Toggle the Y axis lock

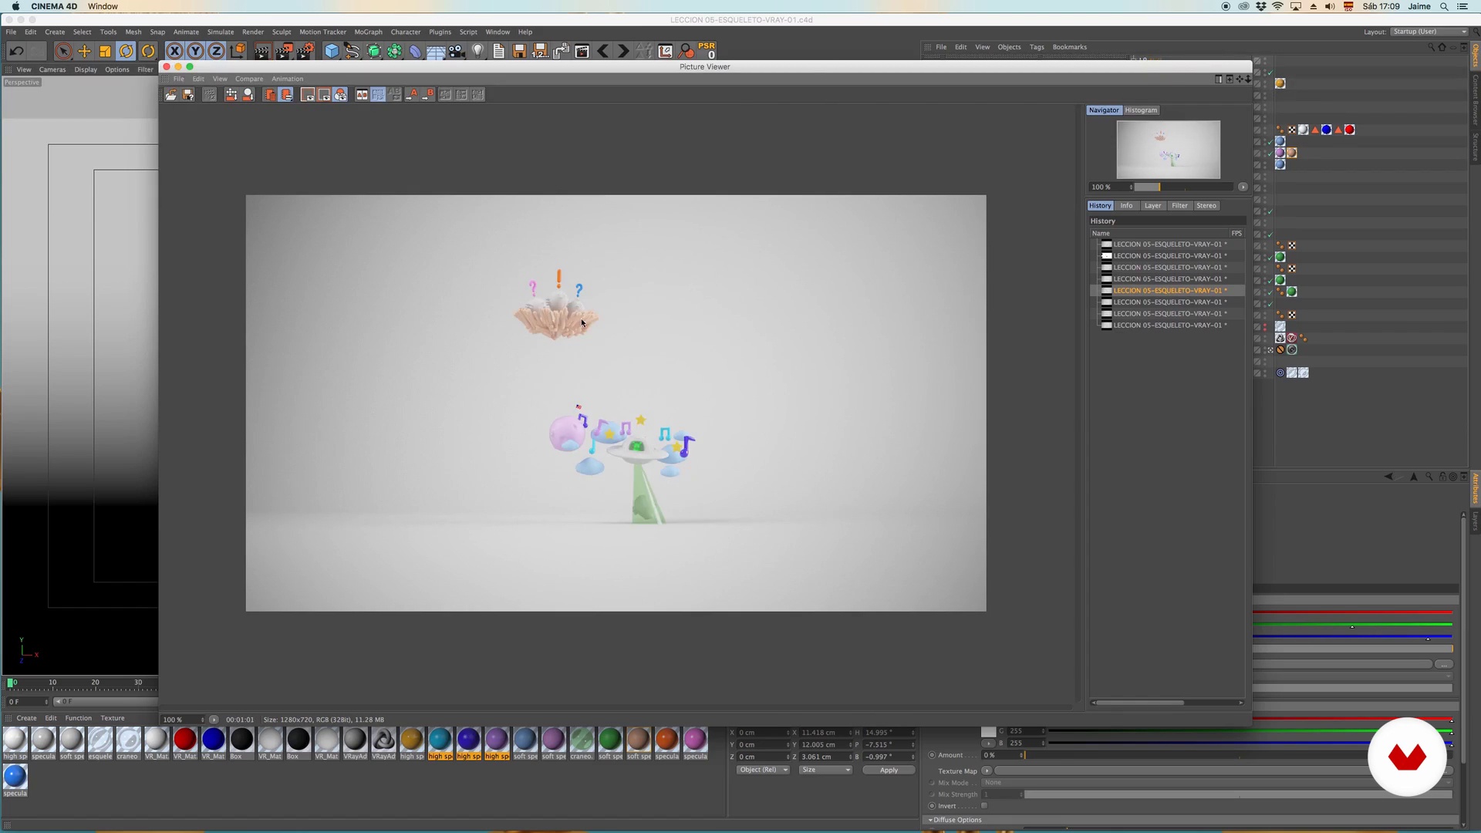click(x=196, y=52)
